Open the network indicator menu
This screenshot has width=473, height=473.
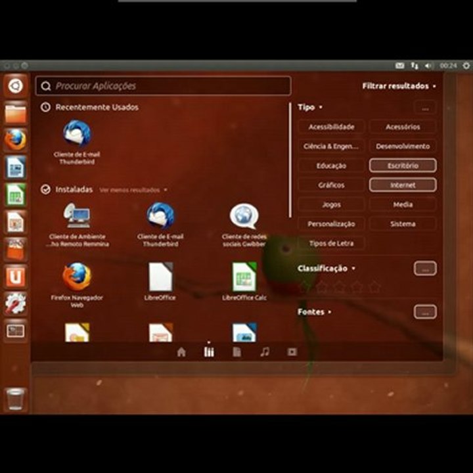pyautogui.click(x=415, y=66)
